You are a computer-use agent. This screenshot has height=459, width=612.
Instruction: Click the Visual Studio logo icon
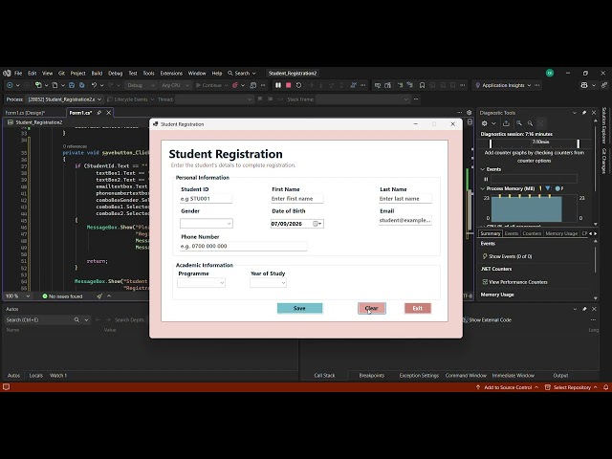click(7, 73)
